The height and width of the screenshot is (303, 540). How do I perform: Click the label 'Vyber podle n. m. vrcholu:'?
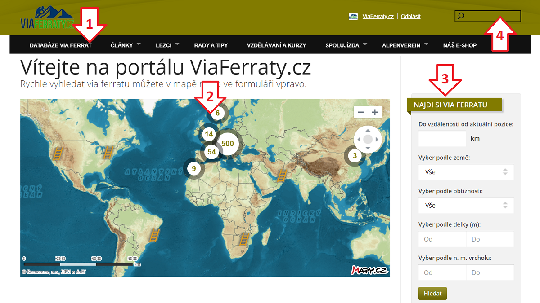(x=455, y=258)
